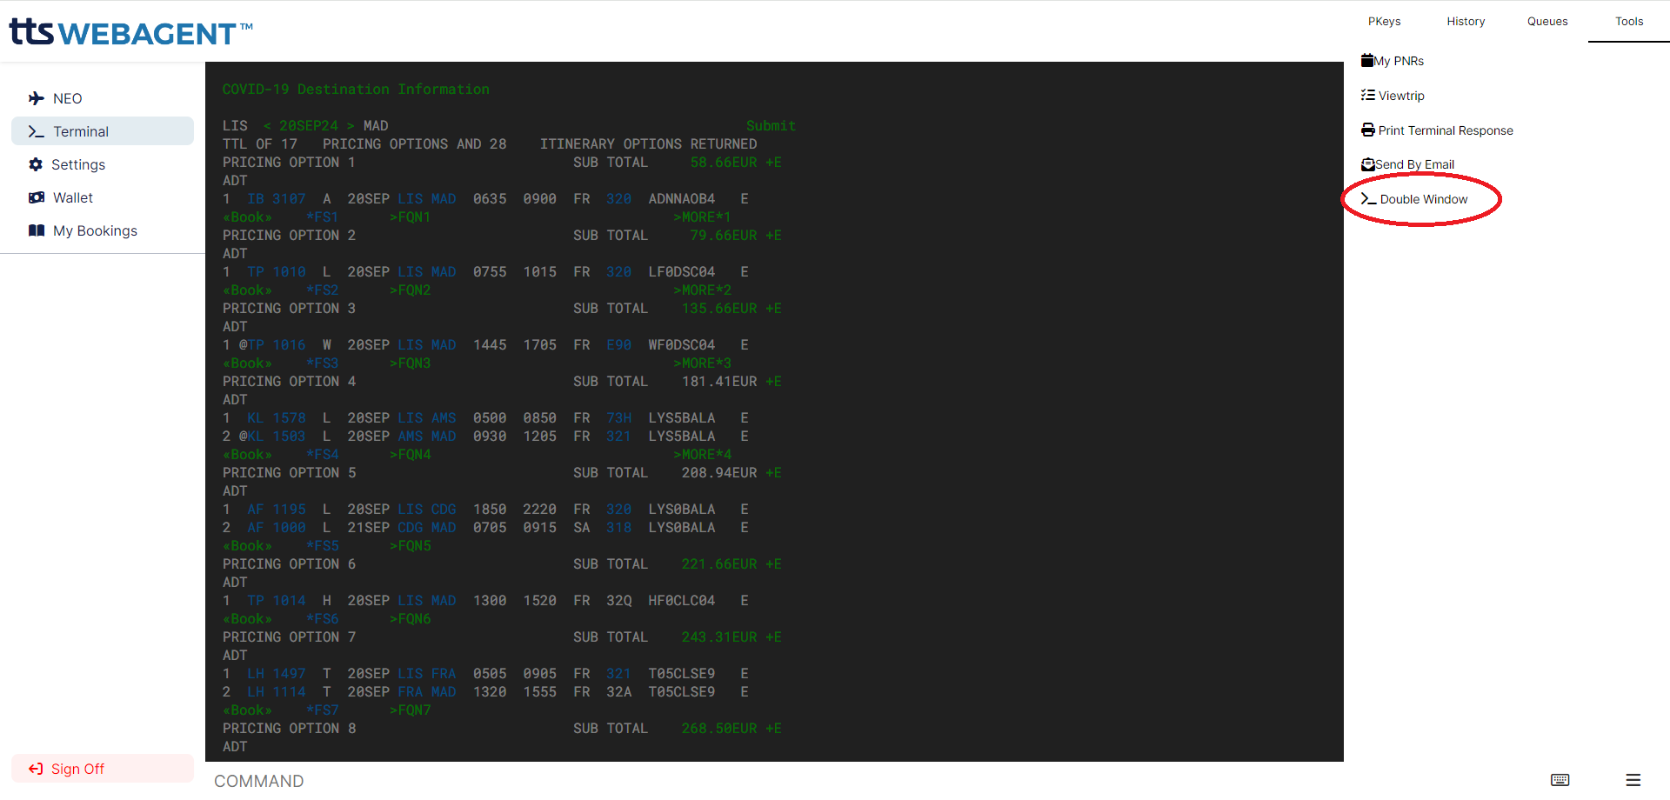Open the hamburger menu icon at bottom right
The image size is (1670, 800).
pyautogui.click(x=1633, y=780)
